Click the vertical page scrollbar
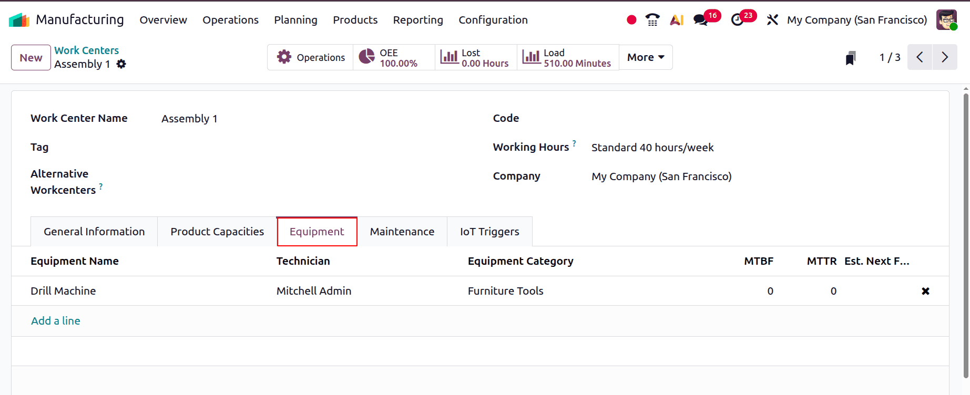The image size is (970, 395). pos(965,235)
